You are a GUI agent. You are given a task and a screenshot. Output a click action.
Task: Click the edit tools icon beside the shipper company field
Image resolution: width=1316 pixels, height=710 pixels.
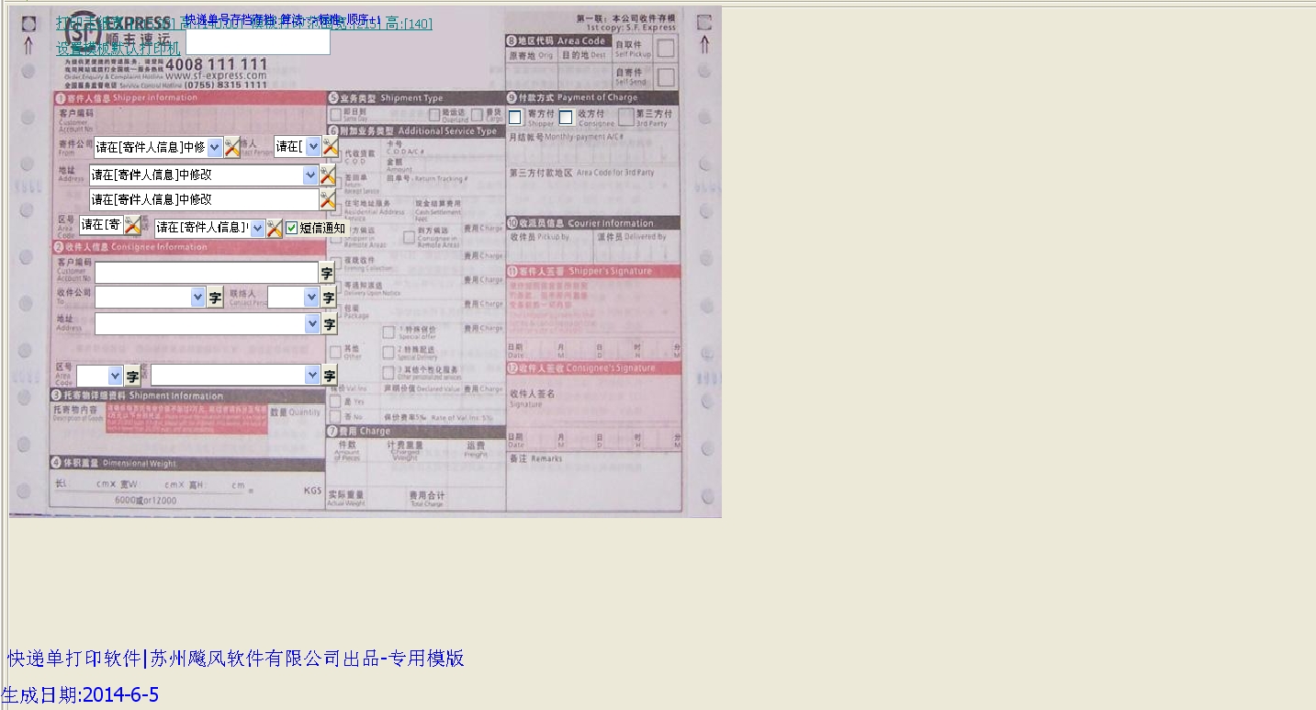point(232,147)
